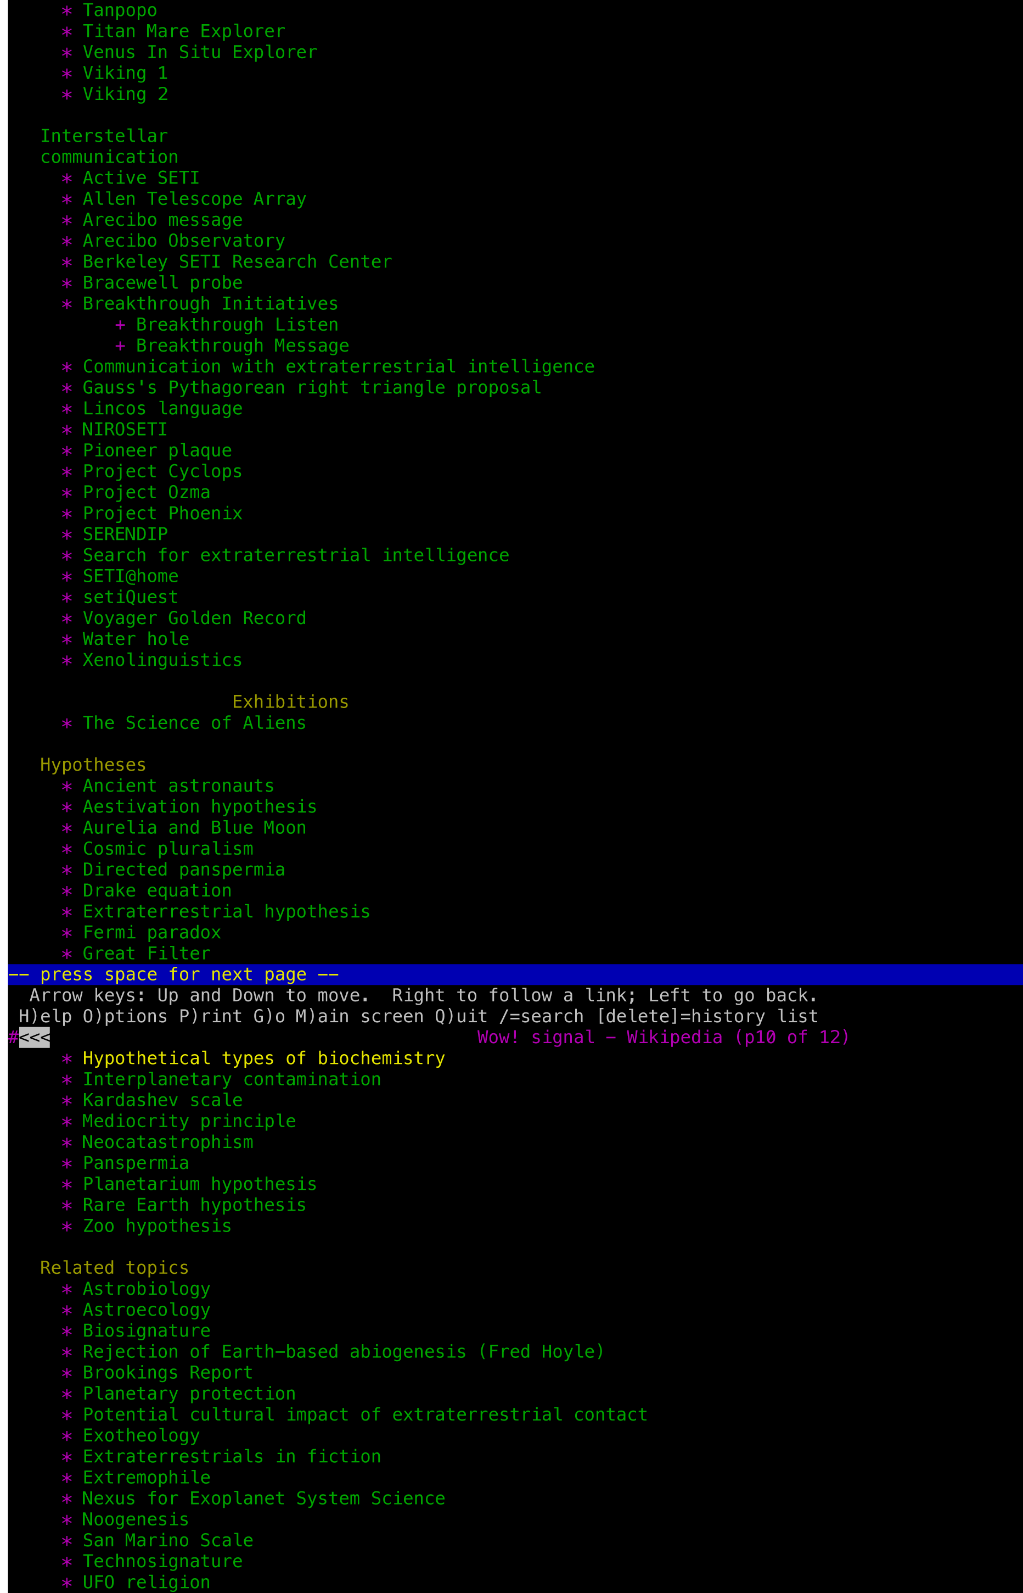Click the Q)uit command in Lynx menu
The image size is (1023, 1593).
pyautogui.click(x=462, y=1016)
